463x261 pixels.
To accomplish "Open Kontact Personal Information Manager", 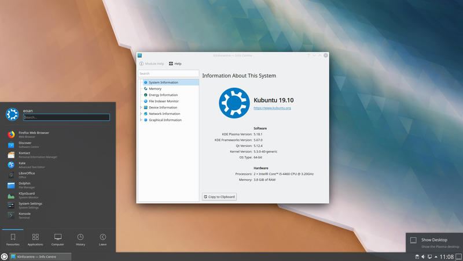I will coord(58,155).
